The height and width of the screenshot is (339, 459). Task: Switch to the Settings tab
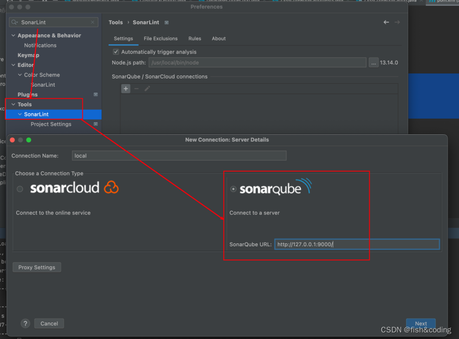tap(123, 39)
